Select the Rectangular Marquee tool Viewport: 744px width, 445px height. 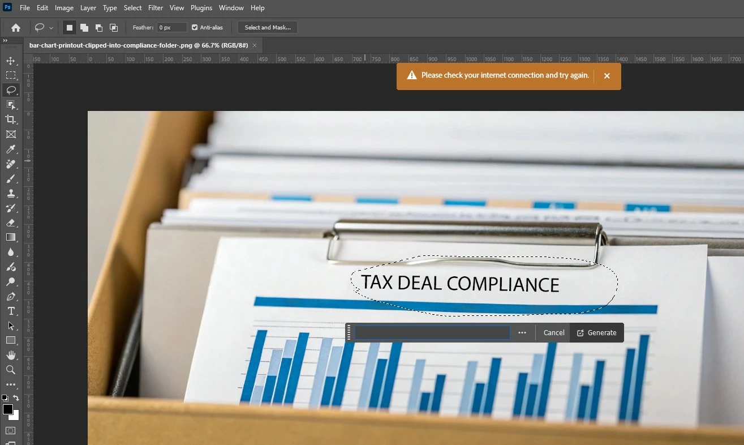tap(11, 75)
